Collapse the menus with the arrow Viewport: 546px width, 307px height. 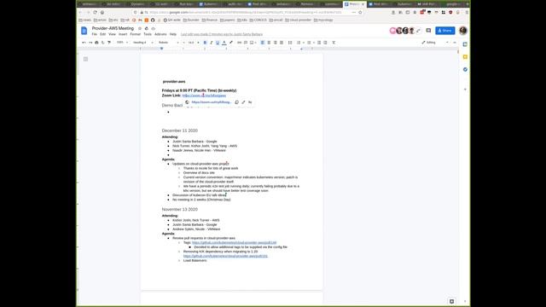click(455, 43)
